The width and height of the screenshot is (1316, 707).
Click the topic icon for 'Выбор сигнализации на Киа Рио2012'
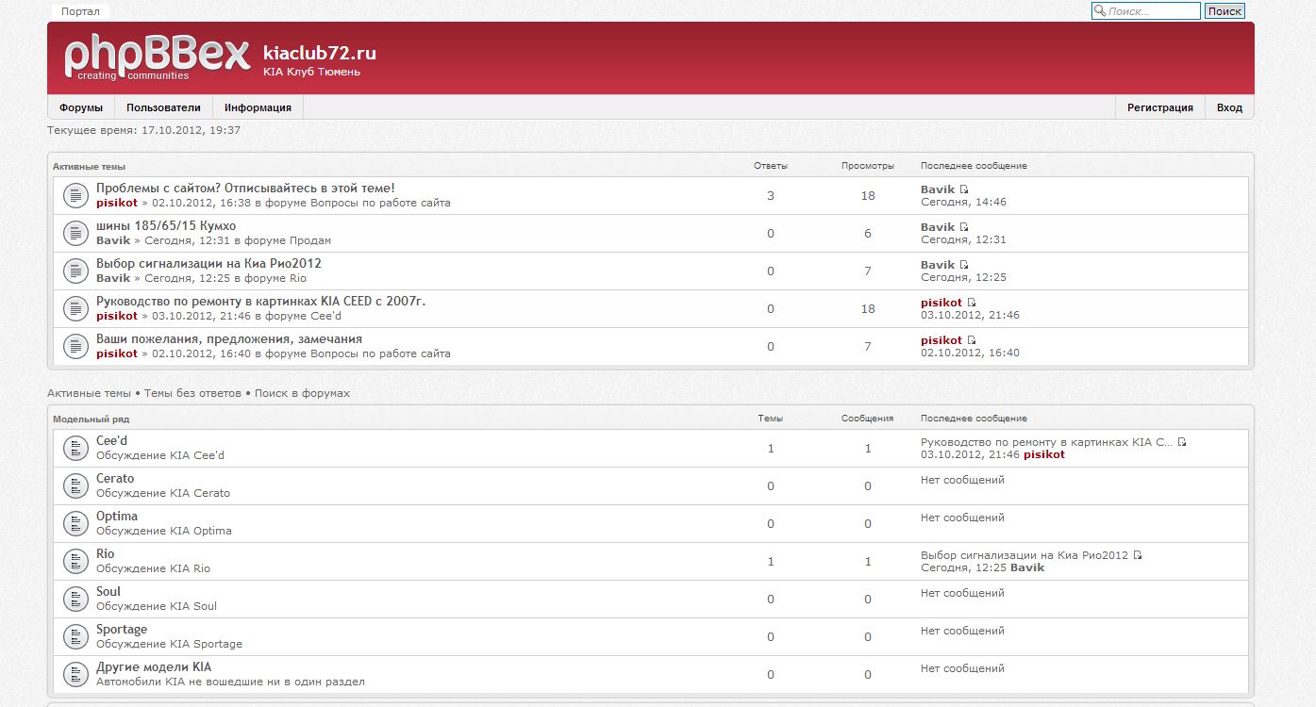(75, 271)
